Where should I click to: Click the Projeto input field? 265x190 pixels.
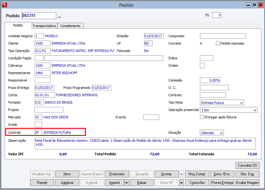coord(49,110)
